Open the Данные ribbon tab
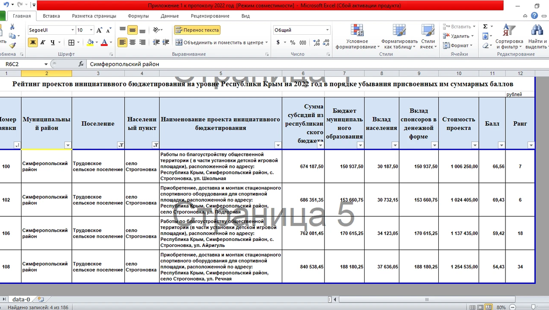549x310 pixels. 170,16
